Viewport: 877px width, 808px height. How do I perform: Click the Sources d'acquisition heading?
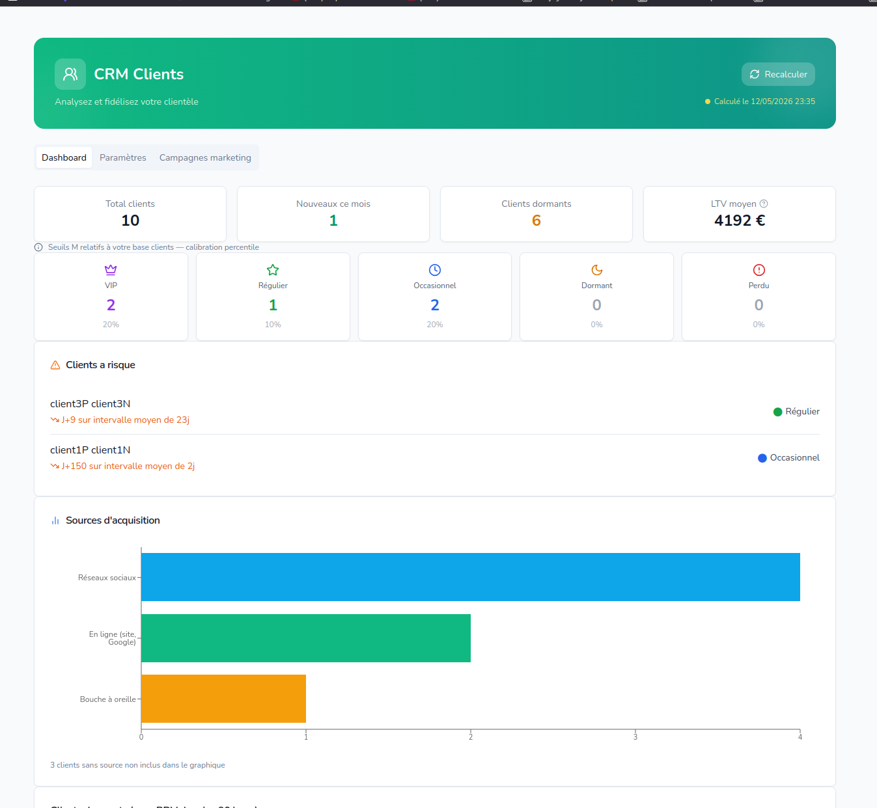pyautogui.click(x=113, y=520)
